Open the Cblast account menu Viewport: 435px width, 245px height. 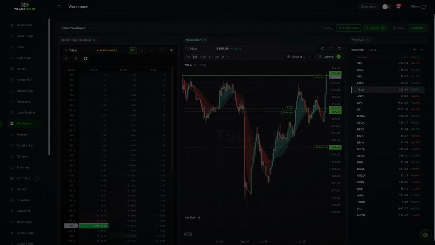tap(418, 7)
